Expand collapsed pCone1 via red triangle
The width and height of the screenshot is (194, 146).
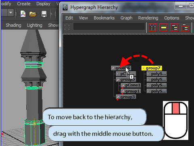tap(122, 88)
